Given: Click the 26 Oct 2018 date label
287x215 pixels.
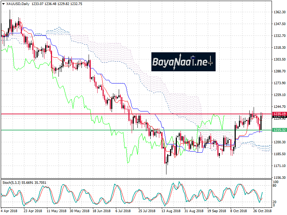Looking at the screenshot, I should (x=262, y=211).
